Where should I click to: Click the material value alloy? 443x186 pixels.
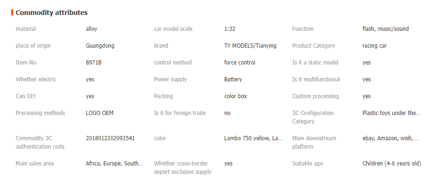coord(91,29)
